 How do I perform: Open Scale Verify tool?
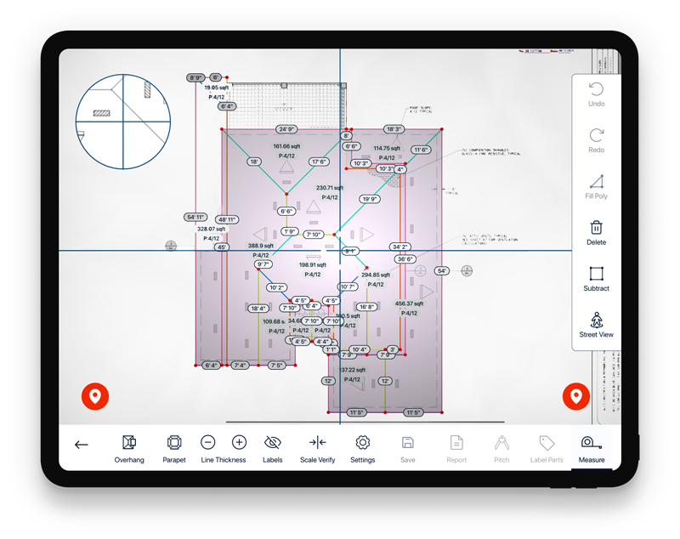(317, 447)
